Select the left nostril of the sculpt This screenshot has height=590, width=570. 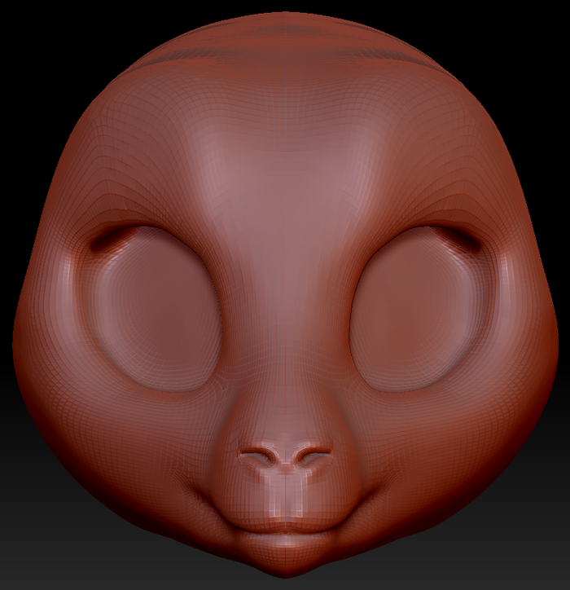click(x=257, y=456)
